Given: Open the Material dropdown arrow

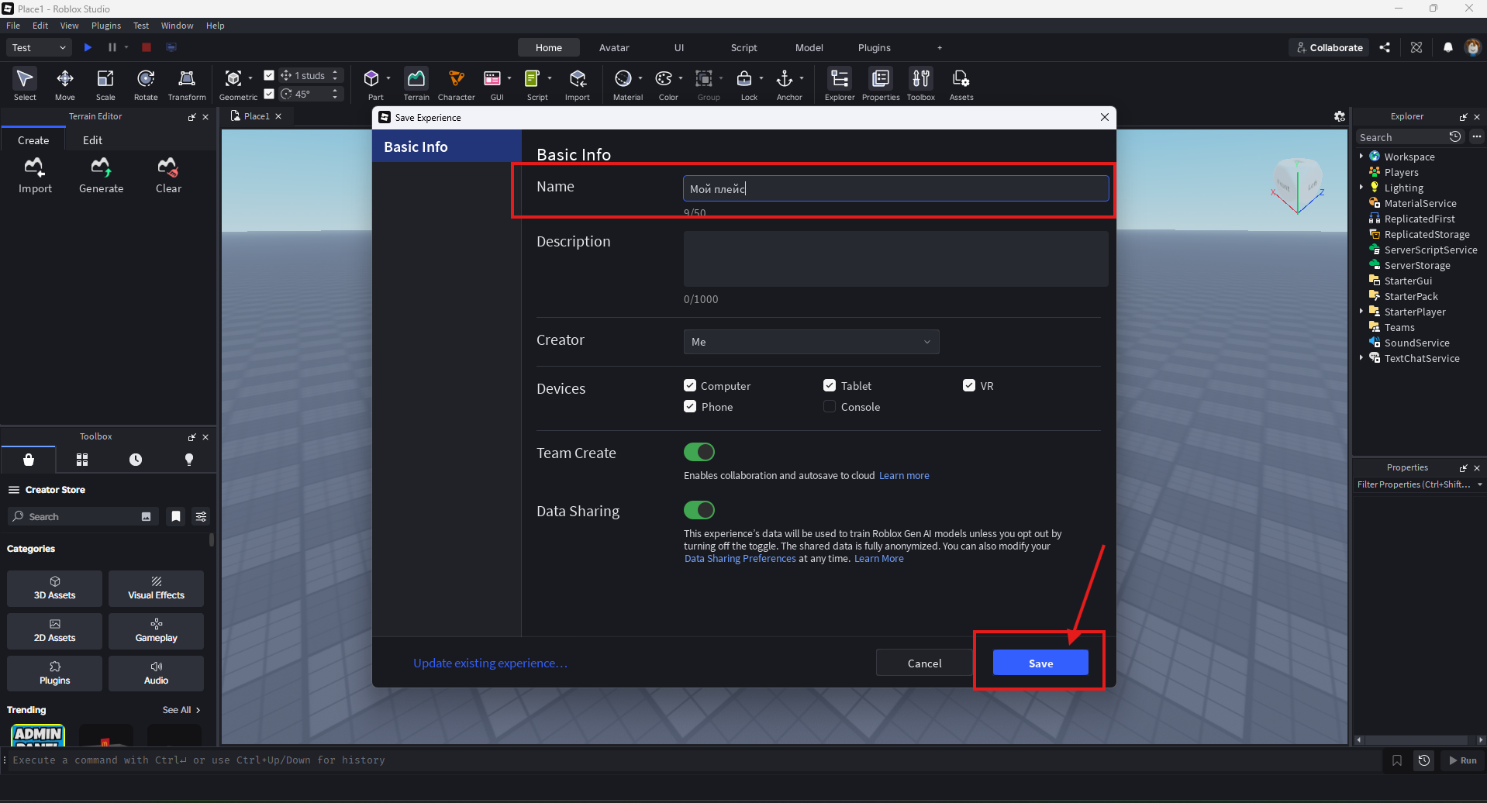Looking at the screenshot, I should click(640, 78).
